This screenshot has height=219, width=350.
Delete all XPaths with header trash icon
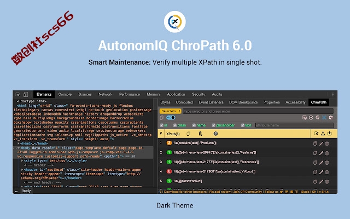201,134
